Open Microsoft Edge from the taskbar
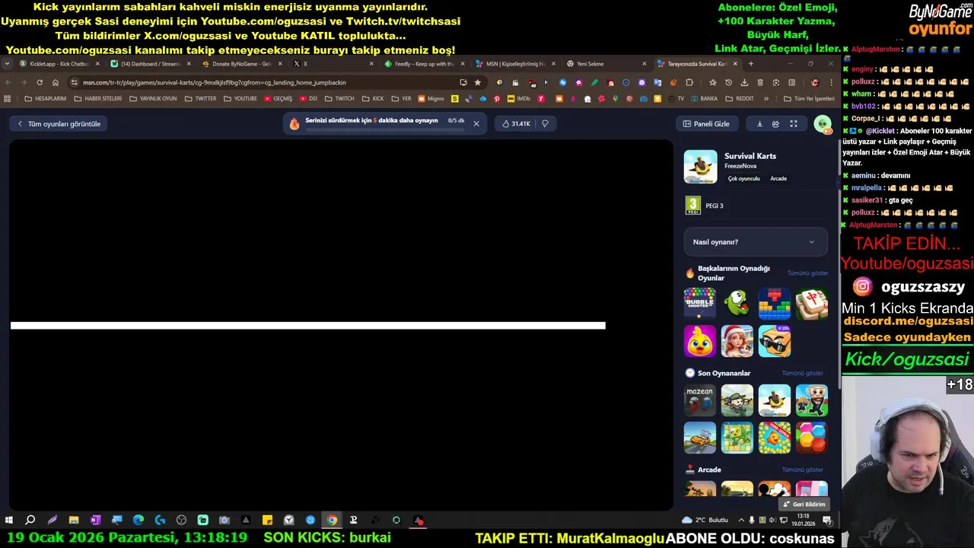This screenshot has height=548, width=974. click(x=138, y=521)
